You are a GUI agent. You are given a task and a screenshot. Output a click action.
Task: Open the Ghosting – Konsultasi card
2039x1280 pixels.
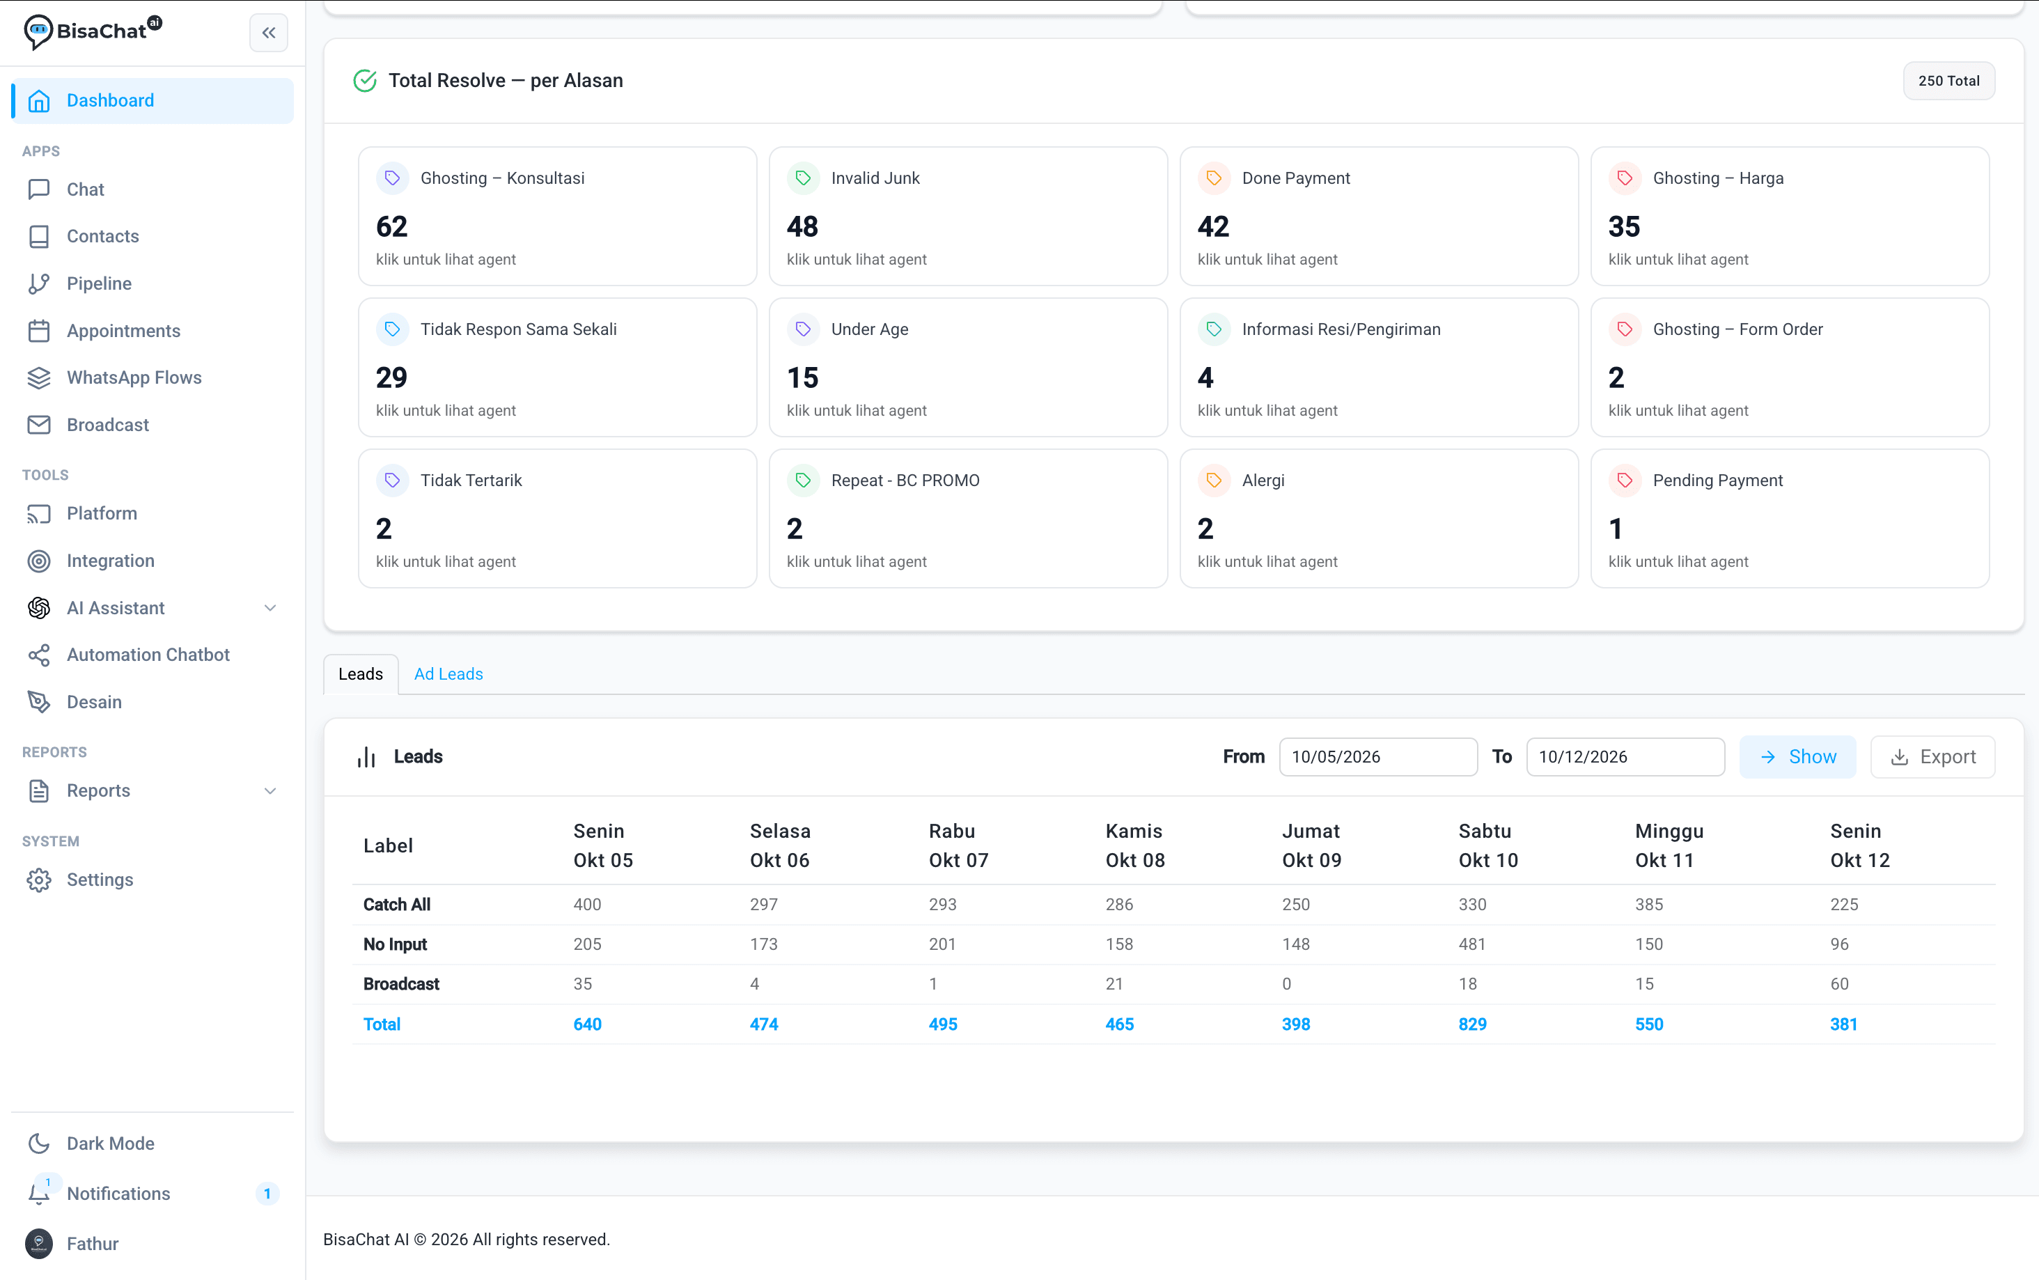[x=557, y=217]
